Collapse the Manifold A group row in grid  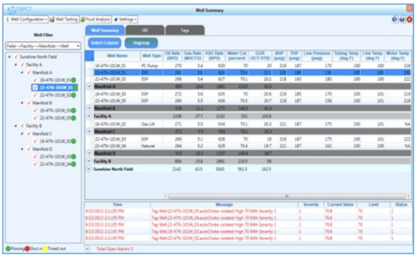coord(89,86)
